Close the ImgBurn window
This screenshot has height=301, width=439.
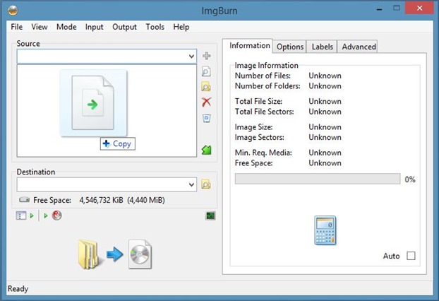(419, 8)
